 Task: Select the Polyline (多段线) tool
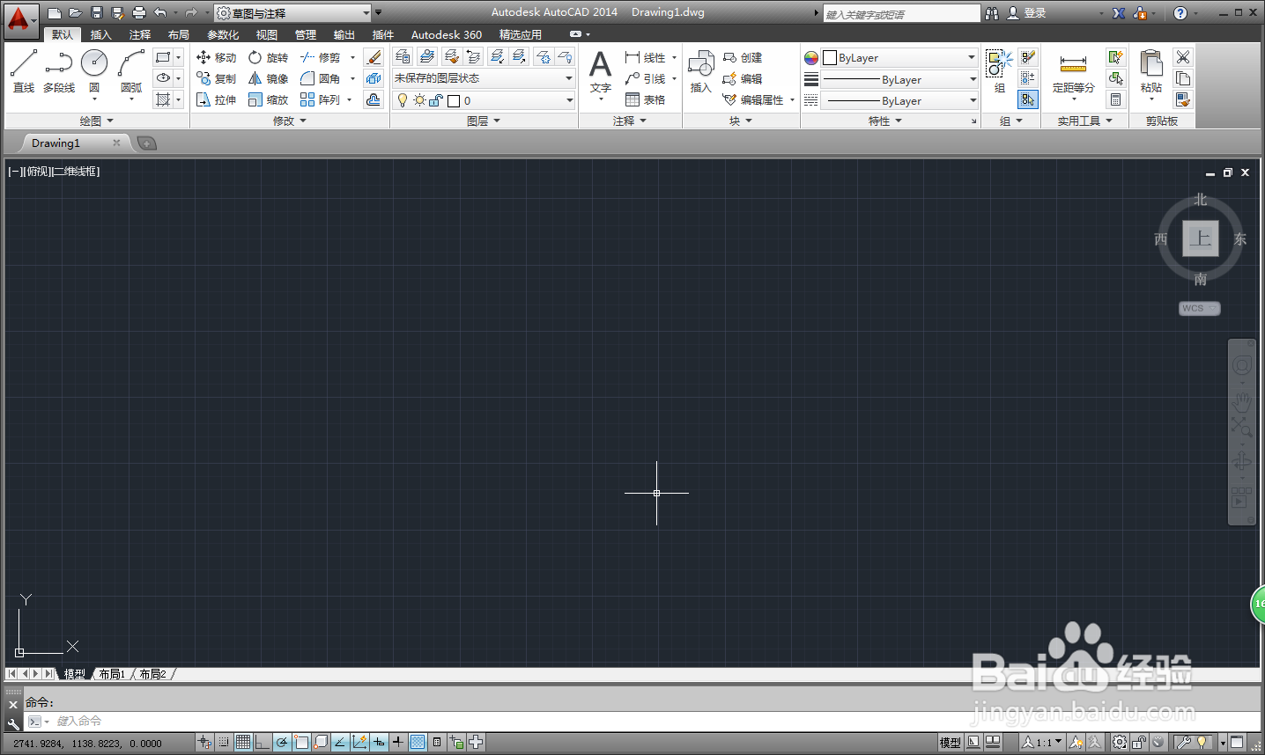pos(59,71)
